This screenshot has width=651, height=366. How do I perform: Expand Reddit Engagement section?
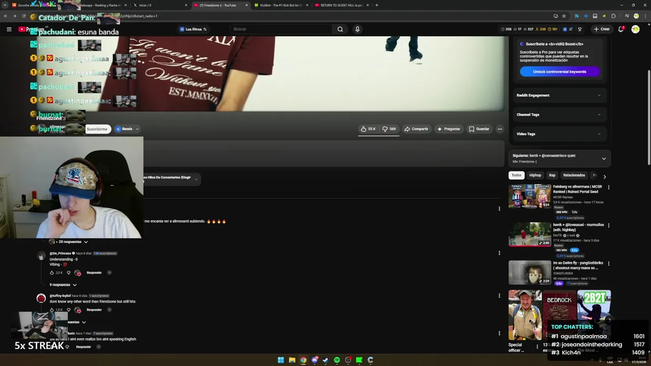click(558, 95)
